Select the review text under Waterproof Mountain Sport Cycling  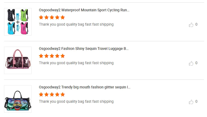pos(76,25)
